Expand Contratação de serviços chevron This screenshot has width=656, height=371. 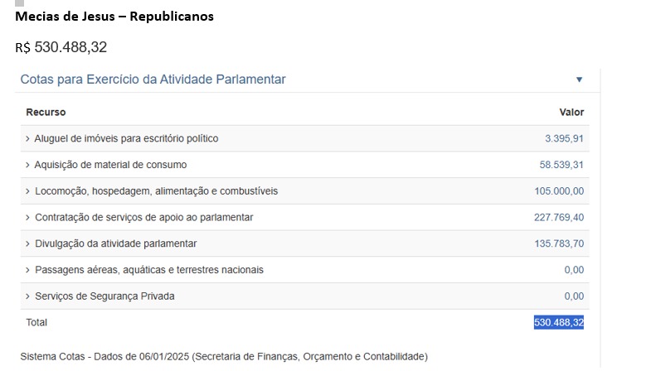(x=27, y=217)
